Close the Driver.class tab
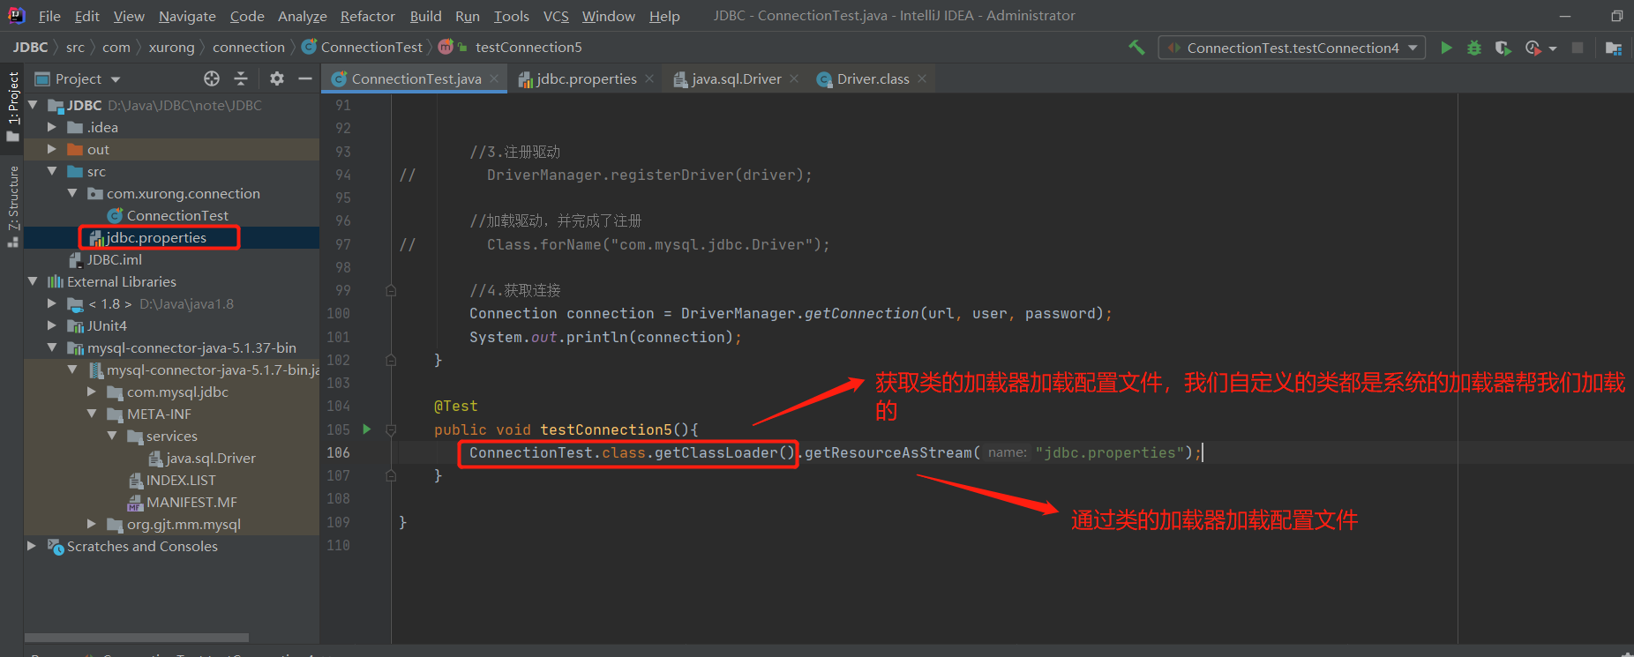This screenshot has height=657, width=1634. [x=922, y=78]
